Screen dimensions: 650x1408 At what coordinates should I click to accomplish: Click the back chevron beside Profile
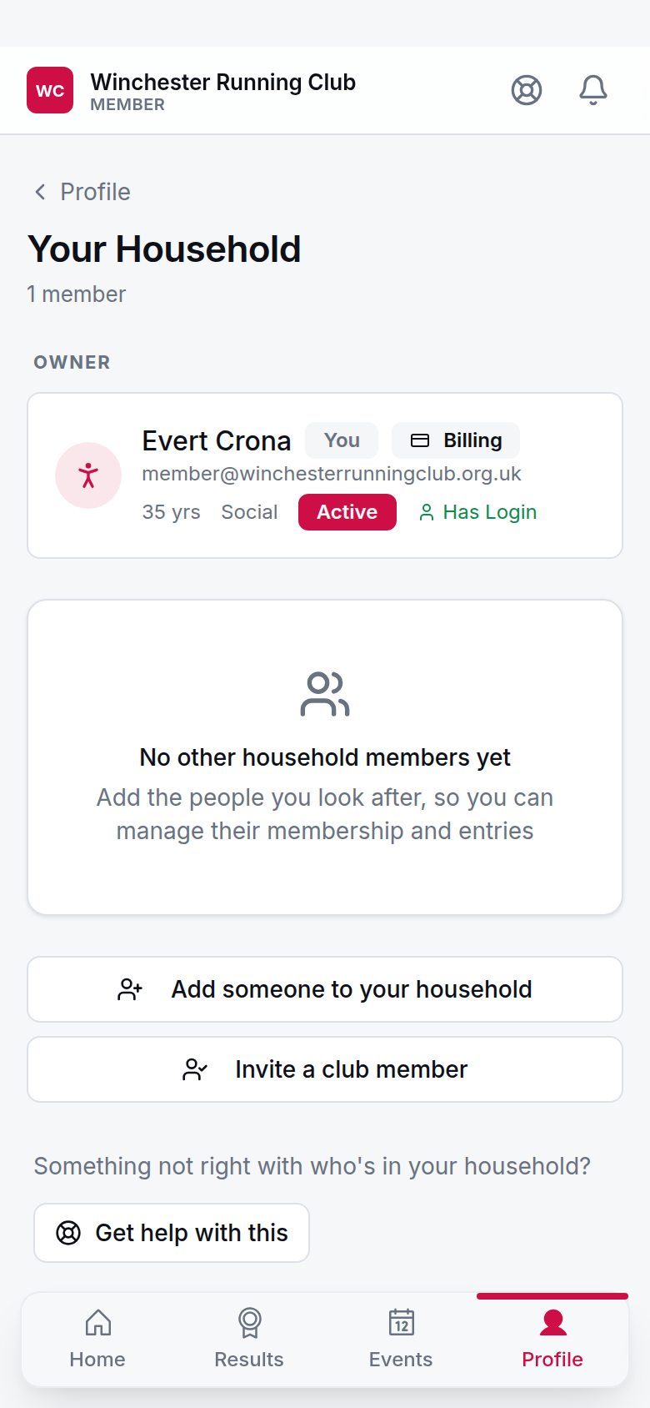40,192
